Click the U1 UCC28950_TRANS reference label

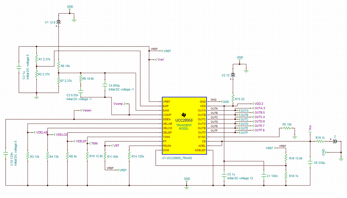177,158
